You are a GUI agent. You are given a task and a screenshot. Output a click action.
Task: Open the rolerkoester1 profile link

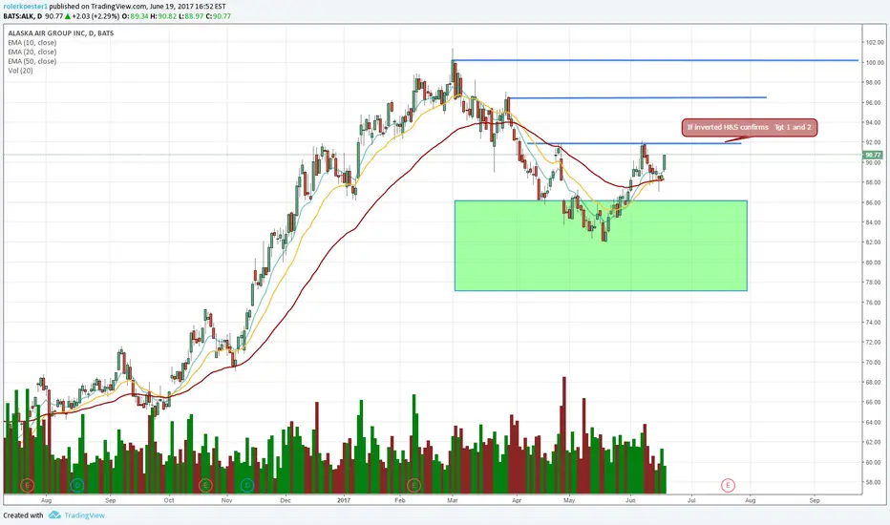tap(25, 7)
